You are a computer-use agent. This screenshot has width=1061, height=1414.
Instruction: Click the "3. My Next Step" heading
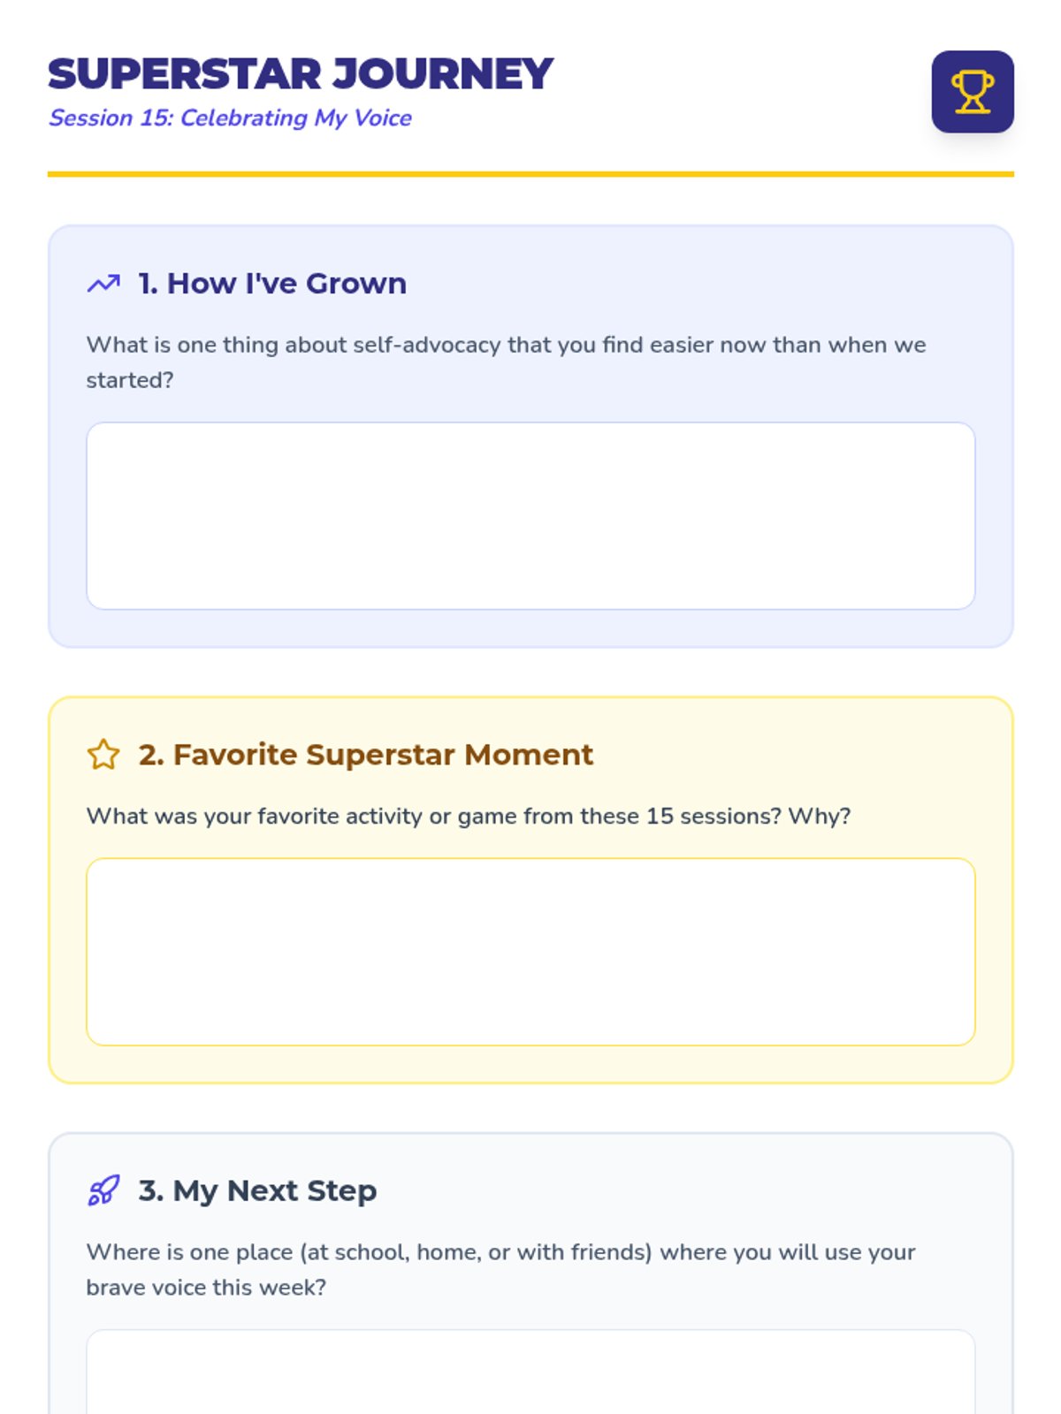tap(257, 1190)
